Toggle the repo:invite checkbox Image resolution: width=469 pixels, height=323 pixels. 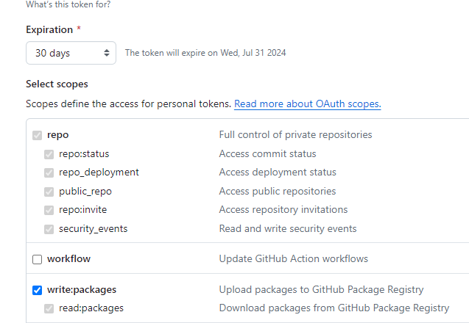(49, 210)
